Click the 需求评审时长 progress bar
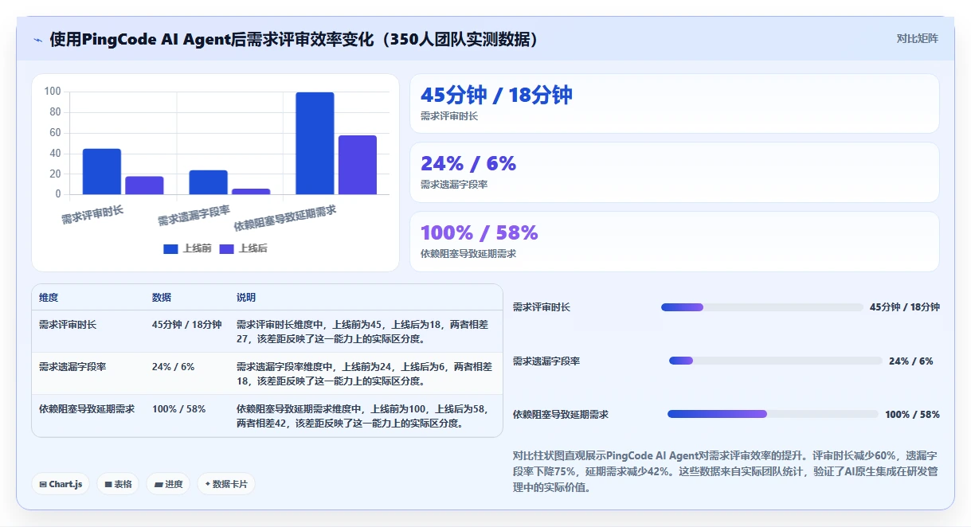The width and height of the screenshot is (971, 527). click(762, 307)
